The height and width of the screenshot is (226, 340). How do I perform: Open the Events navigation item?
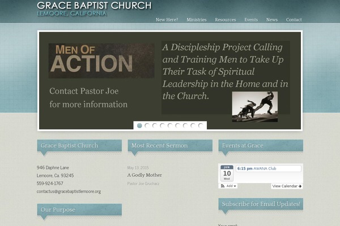click(x=251, y=20)
